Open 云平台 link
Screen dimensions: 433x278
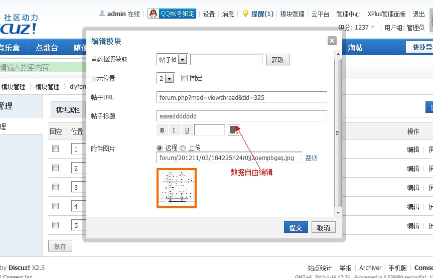(x=320, y=14)
